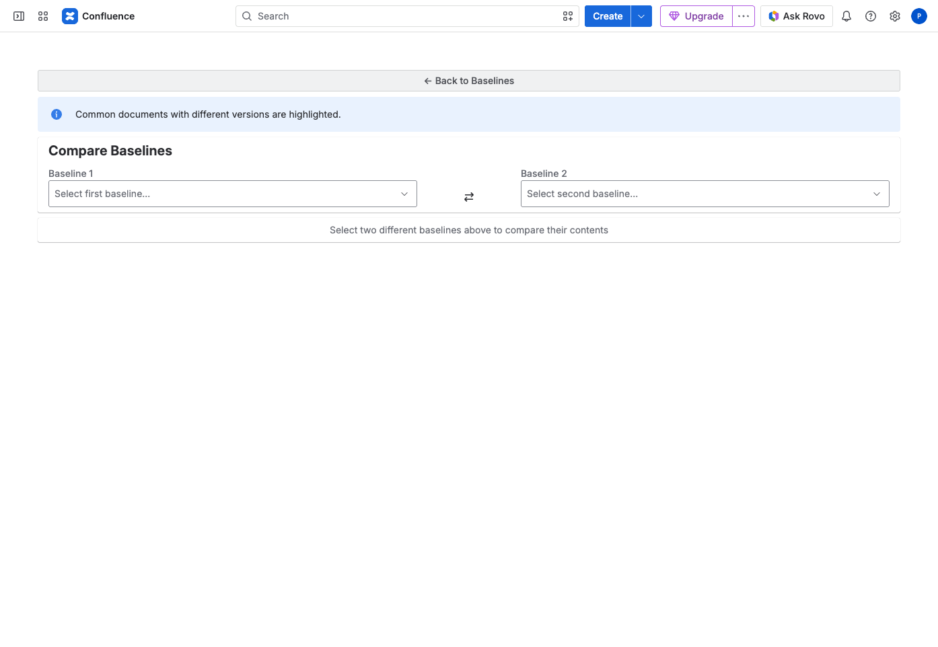
Task: Open the profile avatar menu
Action: click(x=919, y=16)
